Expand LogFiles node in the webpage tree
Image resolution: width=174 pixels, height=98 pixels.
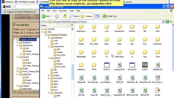[17, 86]
